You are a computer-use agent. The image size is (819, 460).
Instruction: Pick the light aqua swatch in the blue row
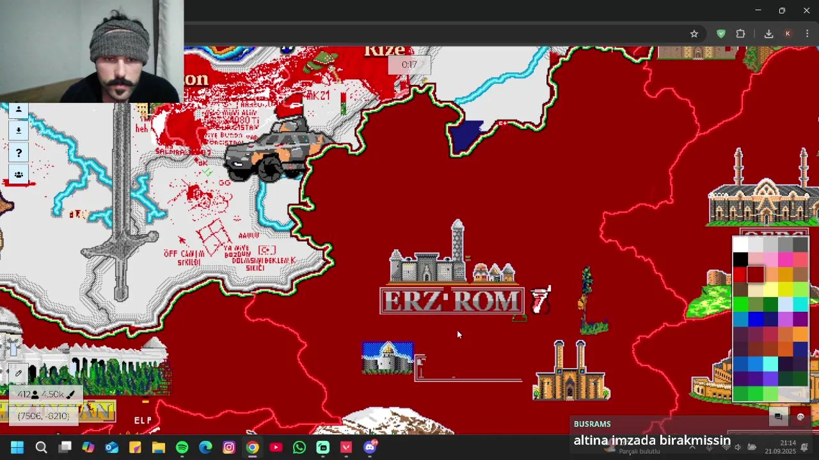click(770, 364)
